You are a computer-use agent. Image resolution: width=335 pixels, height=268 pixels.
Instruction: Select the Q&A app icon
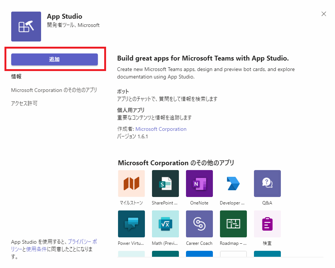[x=267, y=184]
